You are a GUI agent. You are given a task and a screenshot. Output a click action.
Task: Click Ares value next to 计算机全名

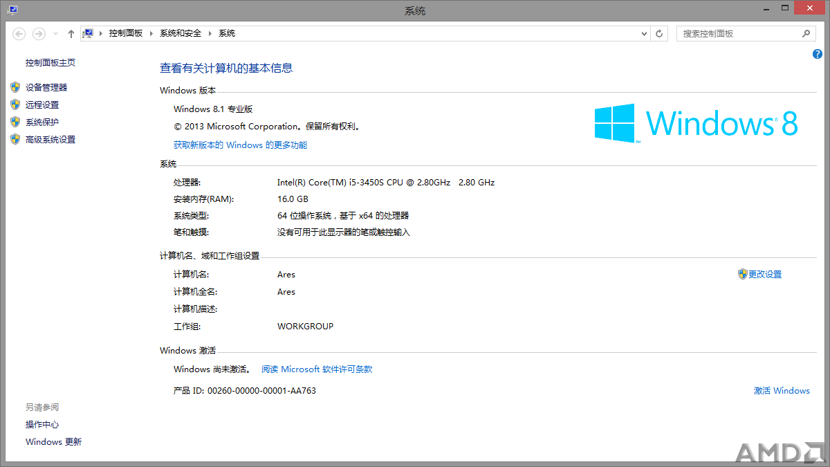point(286,292)
